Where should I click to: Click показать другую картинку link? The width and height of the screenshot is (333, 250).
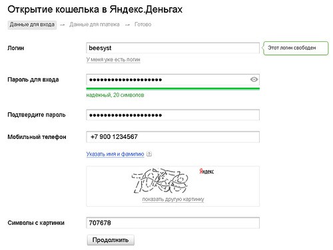[173, 199]
